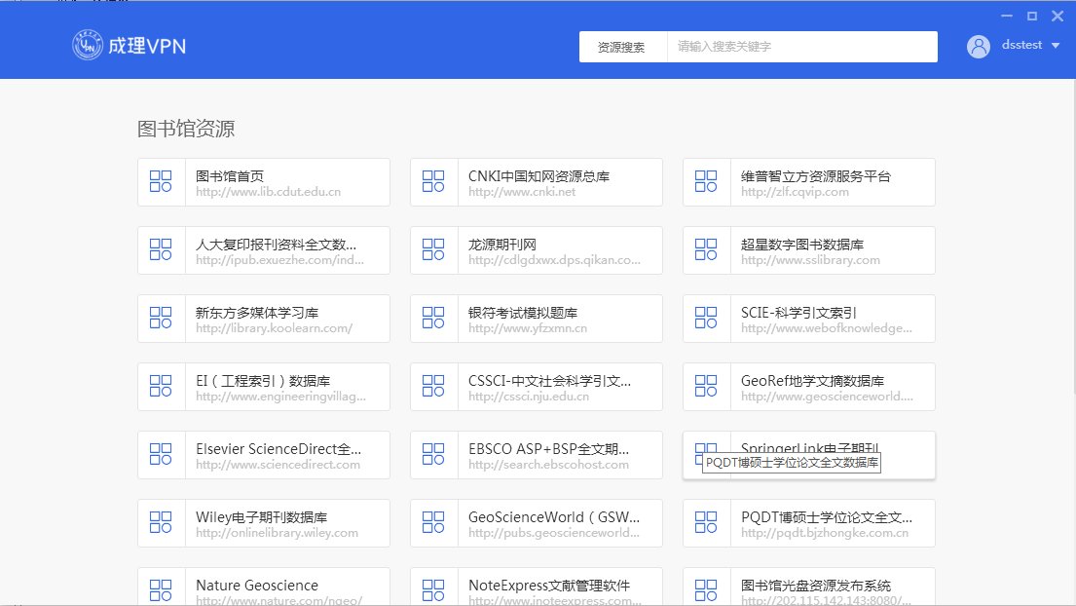This screenshot has width=1076, height=606.
Task: Select the CNKI中国知网资源总库 card icon
Action: 433,182
